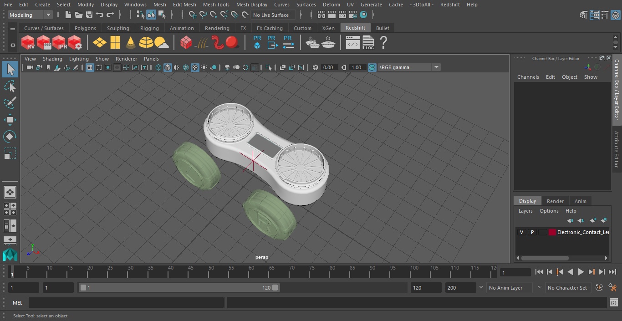Toggle the viewport grid display
The image size is (622, 321).
[90, 67]
